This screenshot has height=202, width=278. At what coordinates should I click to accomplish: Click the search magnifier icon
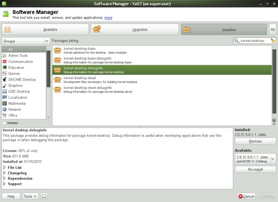pos(237,41)
